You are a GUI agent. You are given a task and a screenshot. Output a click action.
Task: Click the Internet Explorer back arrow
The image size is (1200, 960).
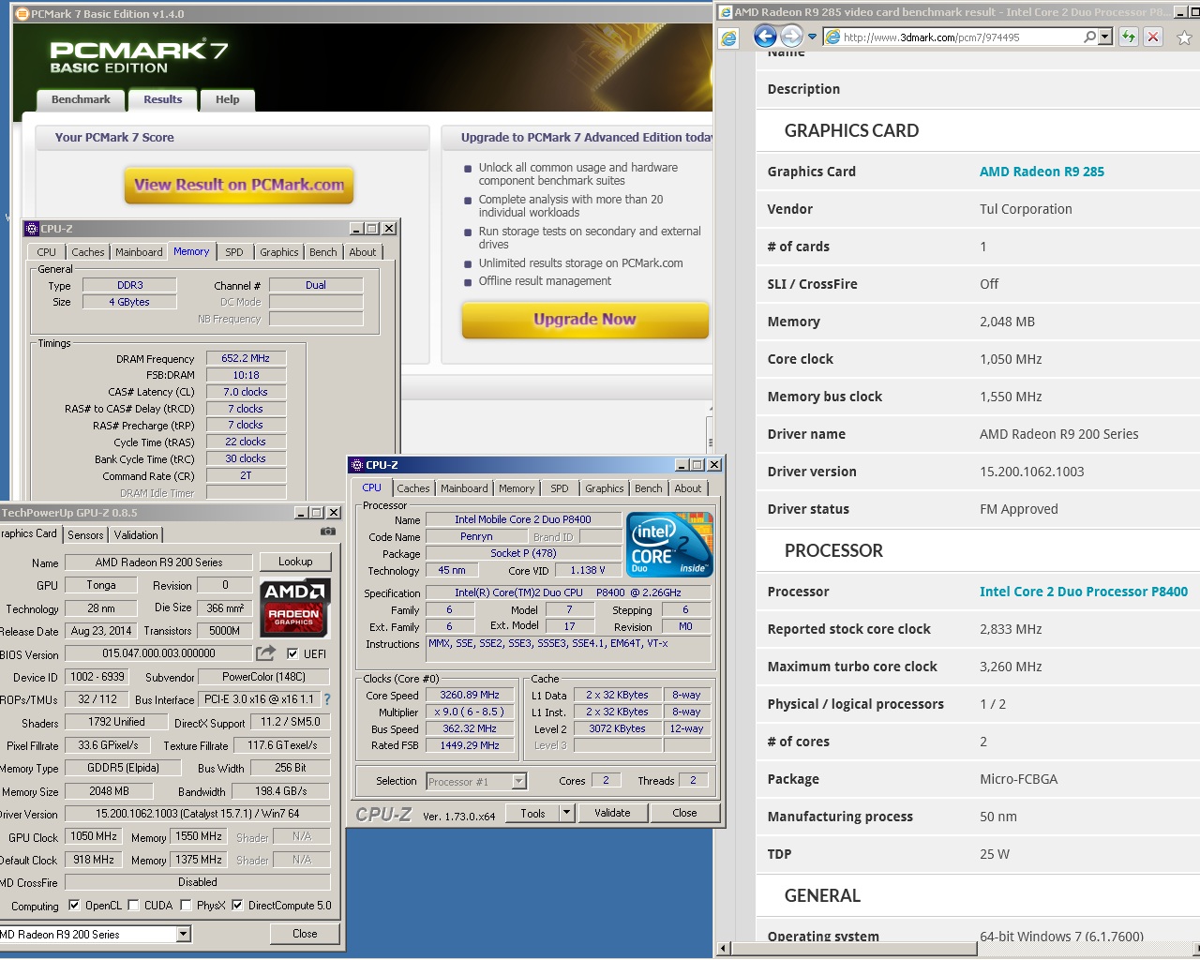(765, 37)
